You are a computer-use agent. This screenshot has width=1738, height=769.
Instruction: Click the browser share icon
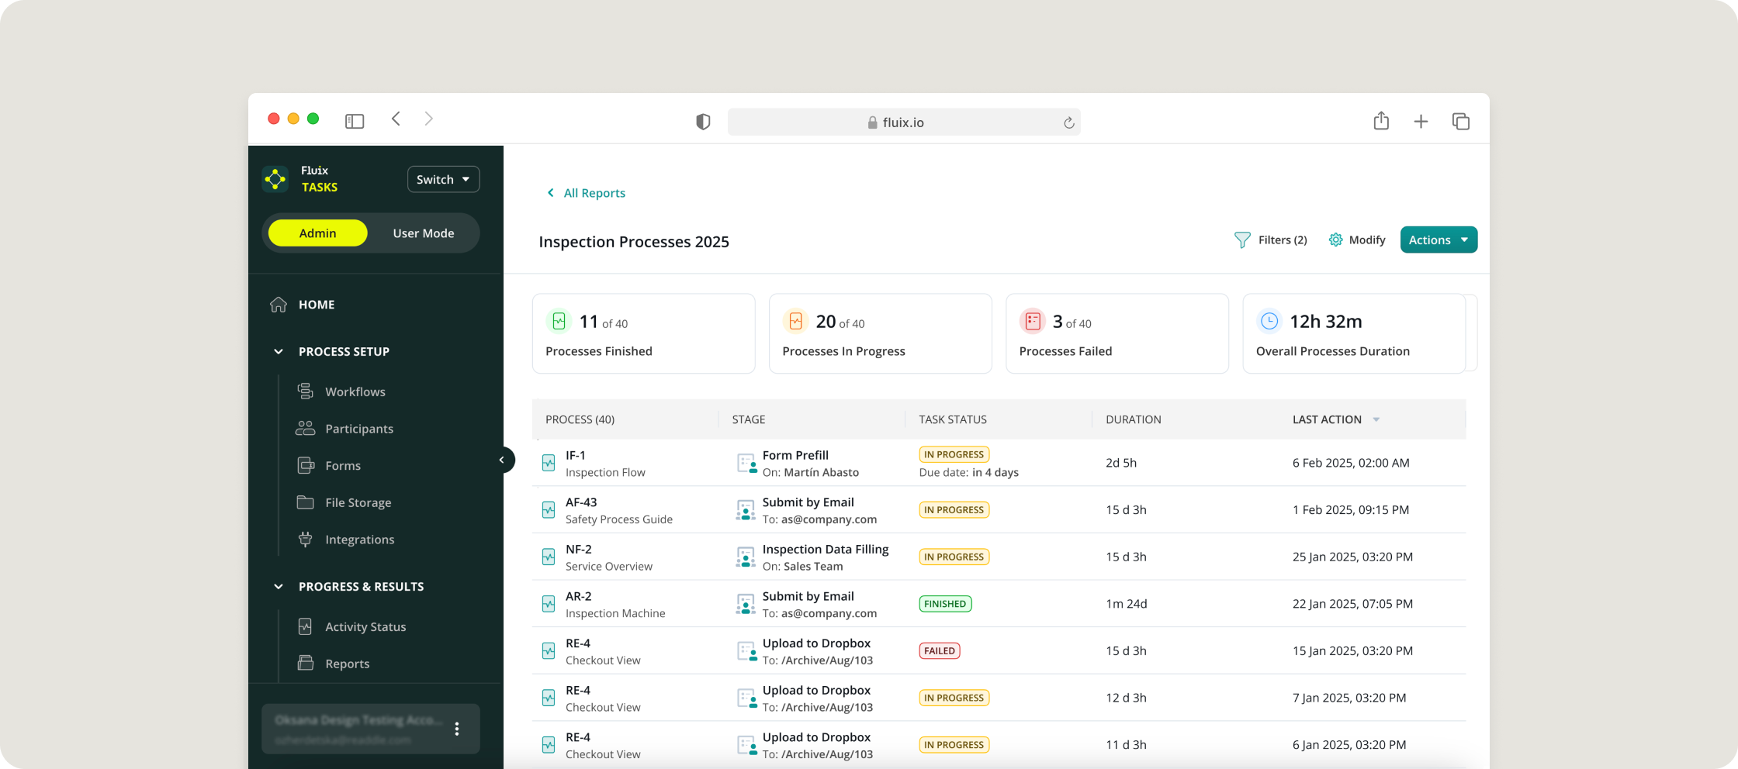click(x=1381, y=121)
